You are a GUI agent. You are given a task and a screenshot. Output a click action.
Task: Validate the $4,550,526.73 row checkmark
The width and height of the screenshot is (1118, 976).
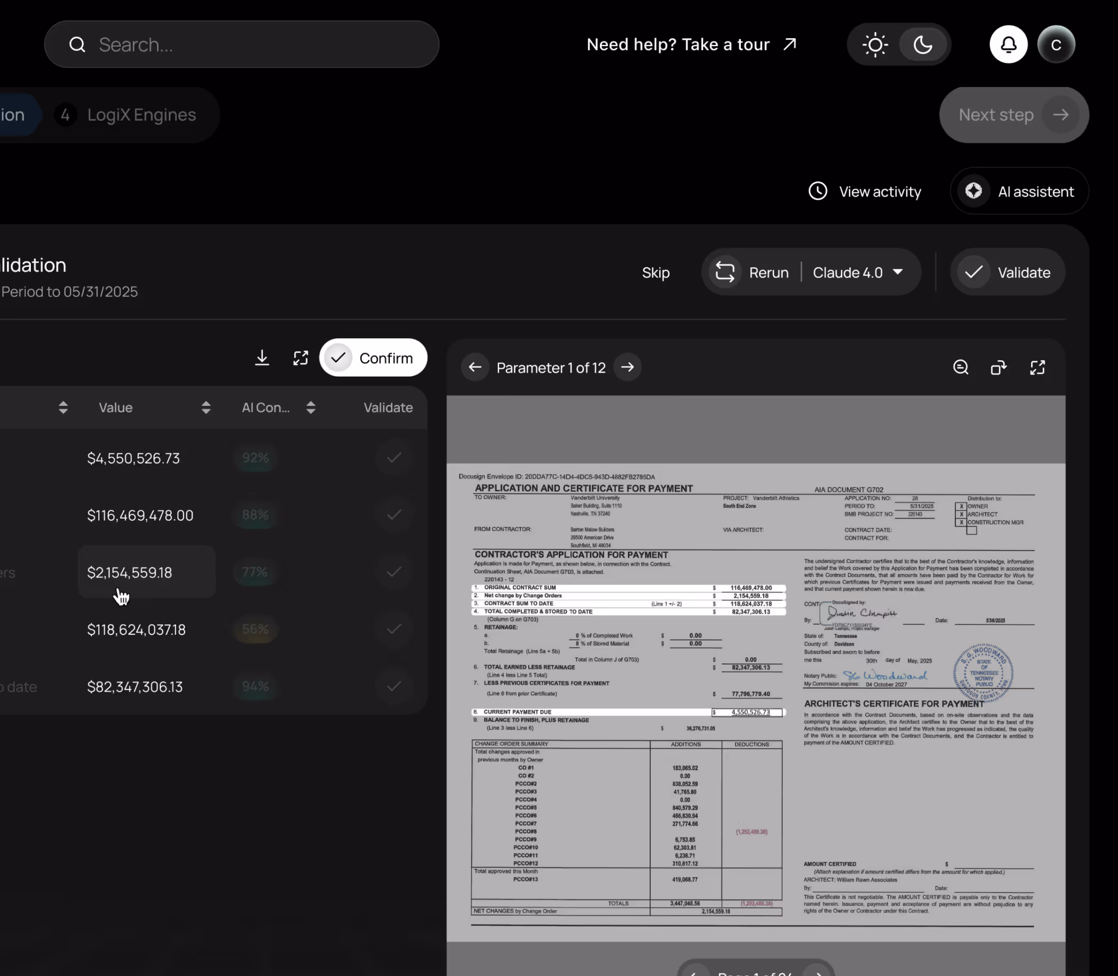pos(394,457)
